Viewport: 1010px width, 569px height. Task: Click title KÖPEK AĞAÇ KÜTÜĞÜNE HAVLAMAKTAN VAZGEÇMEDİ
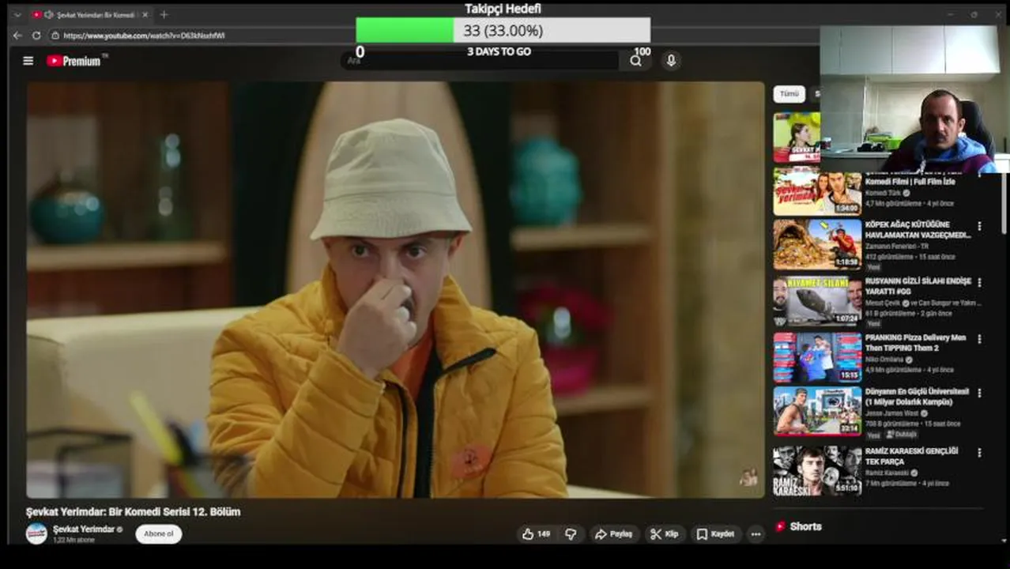pyautogui.click(x=918, y=230)
